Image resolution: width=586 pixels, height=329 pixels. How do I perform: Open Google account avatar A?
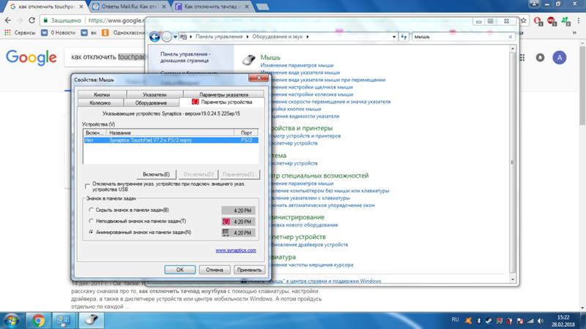560,58
